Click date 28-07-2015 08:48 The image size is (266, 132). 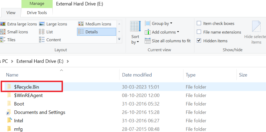[141, 129]
